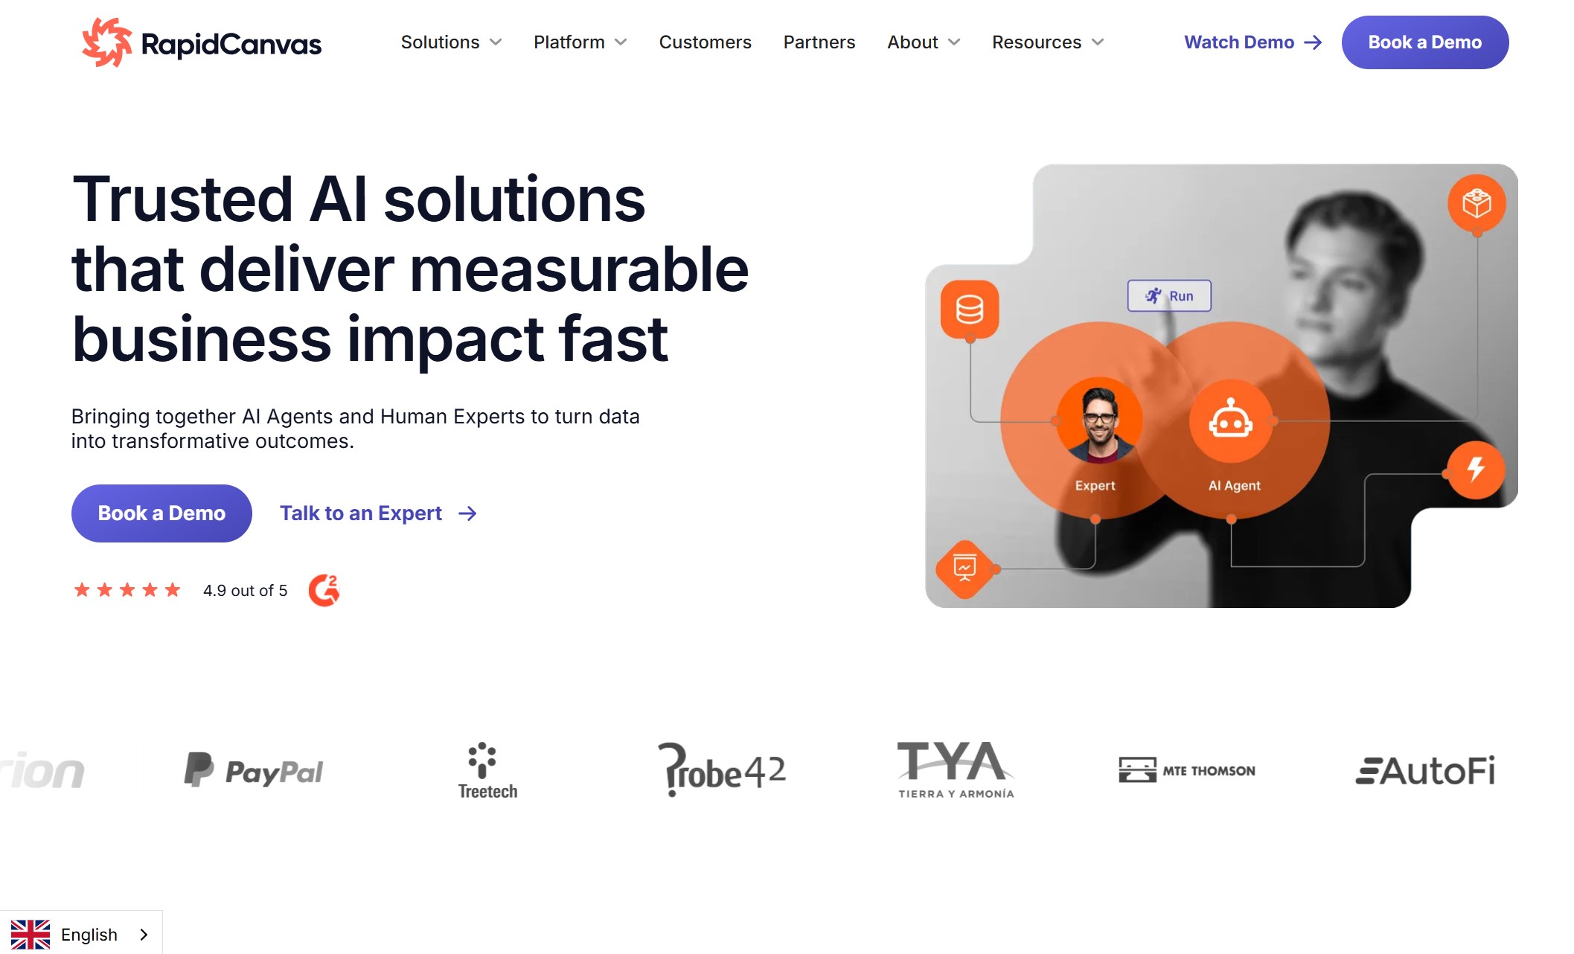Click the database/storage icon on diagram

968,309
